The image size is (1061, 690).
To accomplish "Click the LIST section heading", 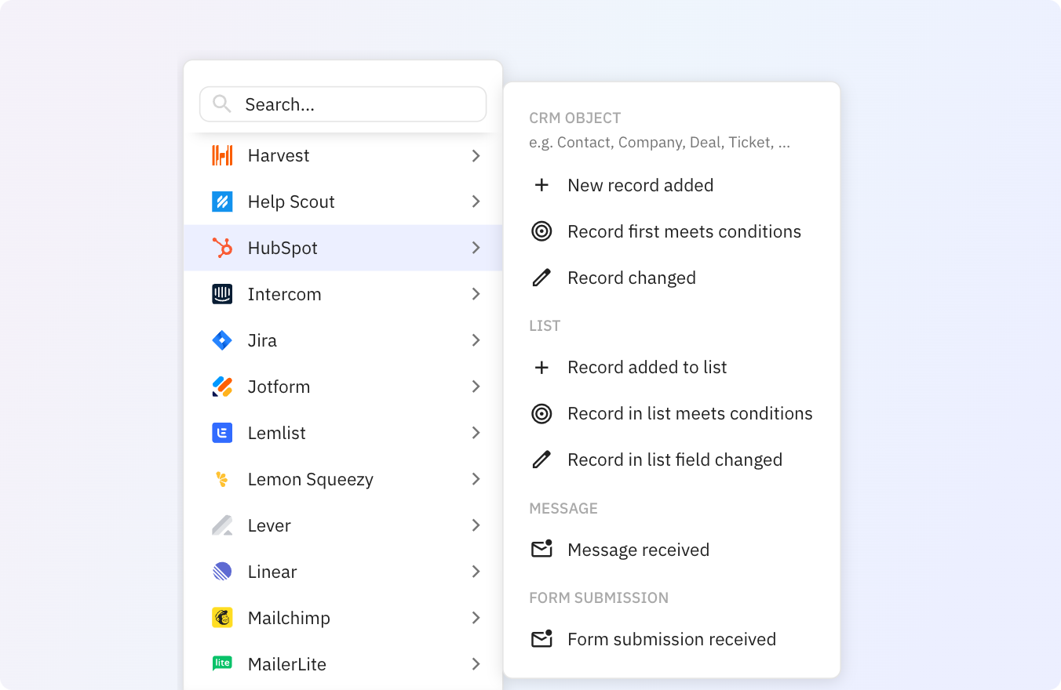I will click(545, 325).
